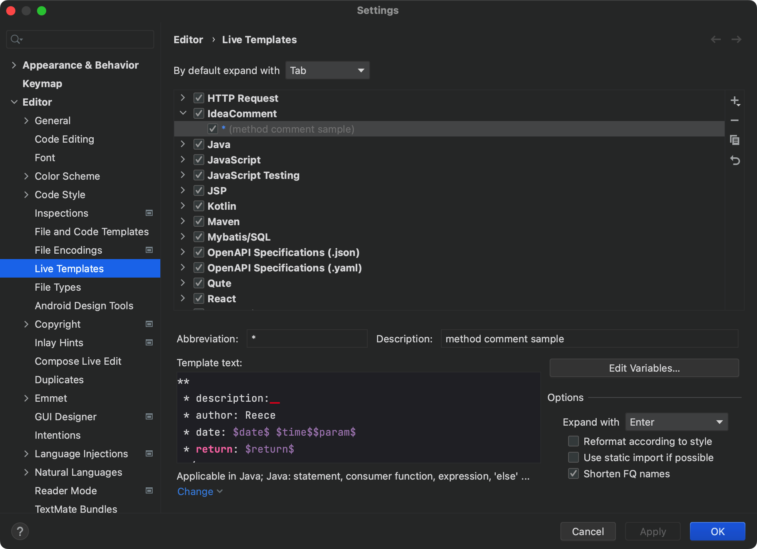Click the Add template plus icon
This screenshot has width=757, height=549.
point(735,101)
